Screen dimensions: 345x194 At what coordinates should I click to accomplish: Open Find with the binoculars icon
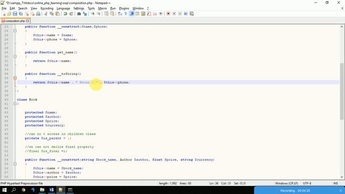79,13
